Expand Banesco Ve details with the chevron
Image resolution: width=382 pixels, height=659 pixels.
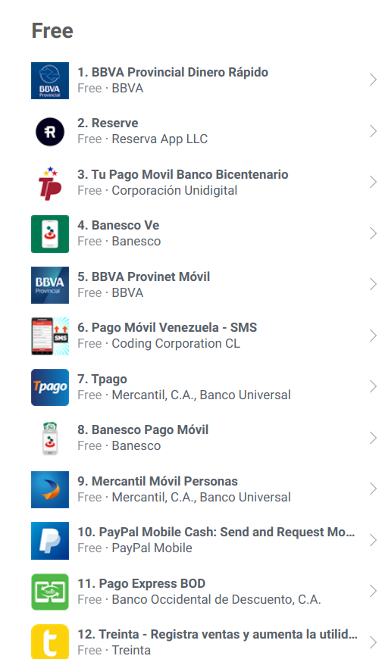click(373, 233)
